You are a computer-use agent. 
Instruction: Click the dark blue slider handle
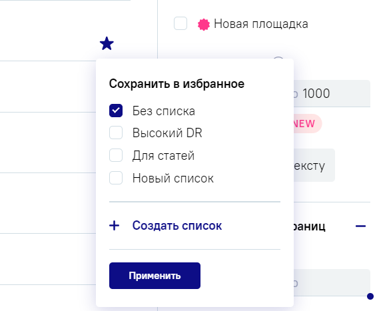coord(370,296)
